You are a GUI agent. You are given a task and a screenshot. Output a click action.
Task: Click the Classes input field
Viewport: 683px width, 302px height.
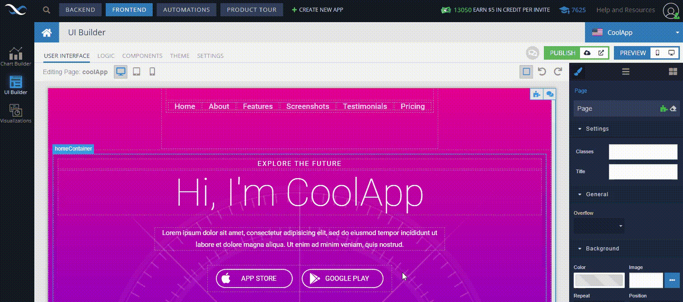tap(643, 152)
